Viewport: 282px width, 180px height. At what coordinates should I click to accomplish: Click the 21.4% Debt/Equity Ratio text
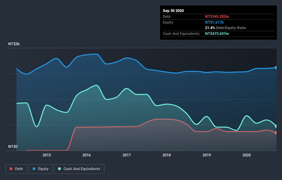pyautogui.click(x=225, y=28)
